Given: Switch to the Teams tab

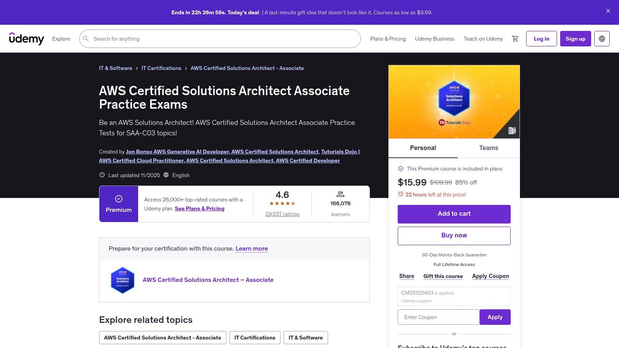Looking at the screenshot, I should coord(488,148).
